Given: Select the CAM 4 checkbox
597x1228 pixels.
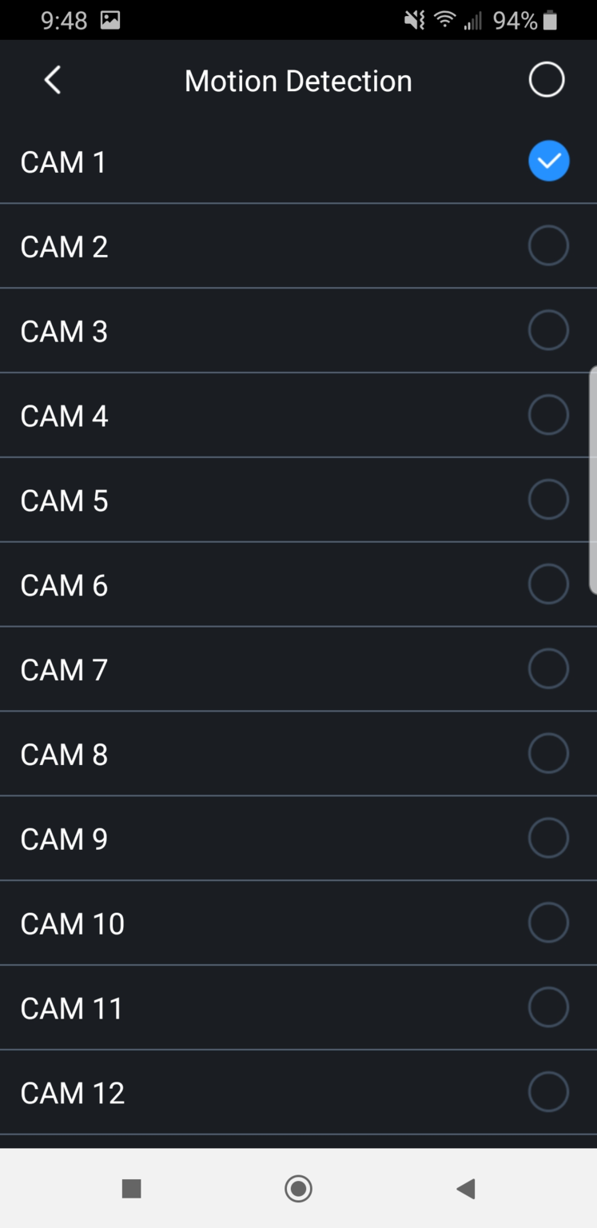Looking at the screenshot, I should tap(548, 415).
